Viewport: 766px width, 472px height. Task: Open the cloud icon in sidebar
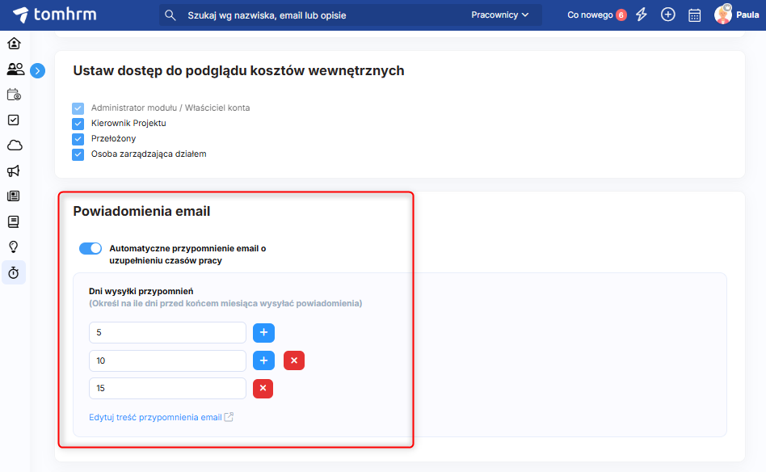tap(14, 145)
